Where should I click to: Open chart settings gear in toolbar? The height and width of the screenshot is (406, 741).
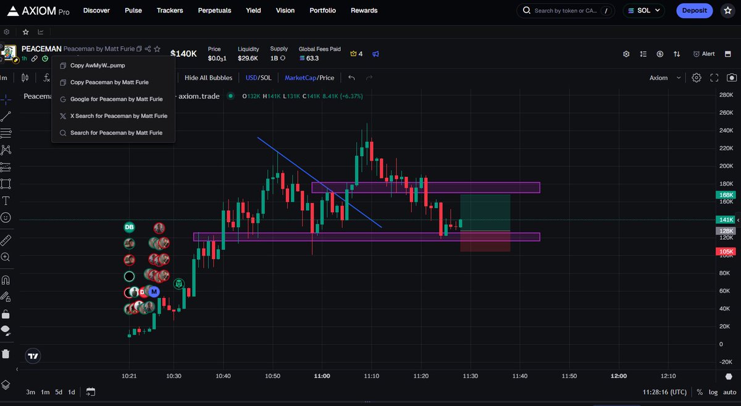coord(697,78)
